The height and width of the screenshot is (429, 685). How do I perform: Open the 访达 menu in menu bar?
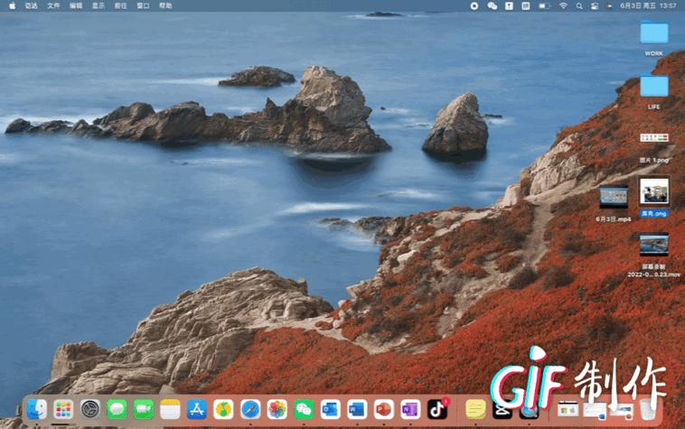[x=31, y=5]
